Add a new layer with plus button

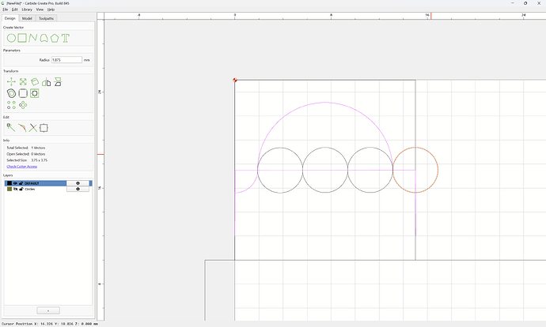tap(48, 310)
